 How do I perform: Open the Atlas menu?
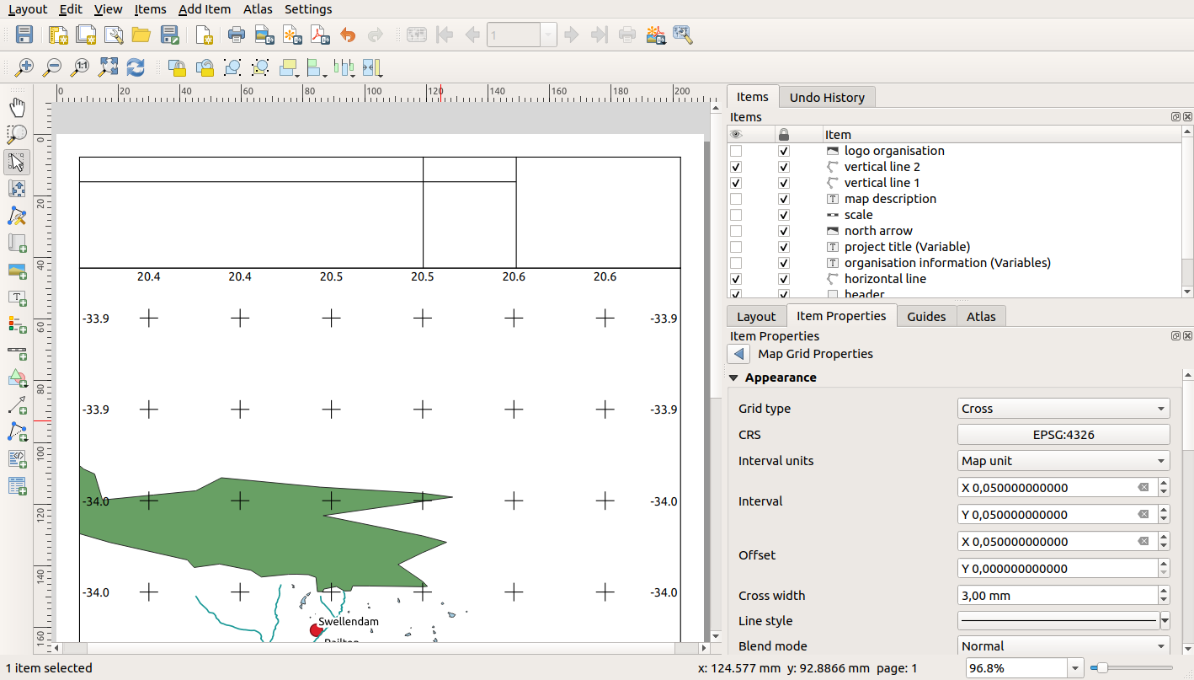(x=258, y=9)
